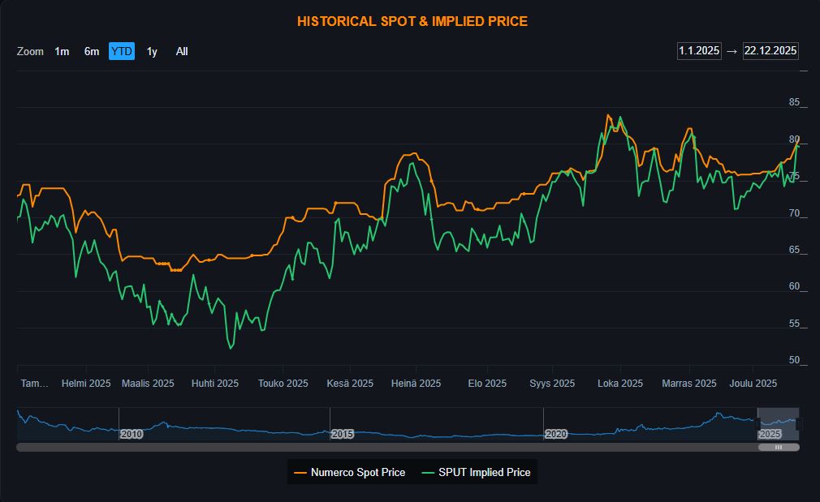
Task: Click the scrollbar track near 2015
Action: point(341,447)
